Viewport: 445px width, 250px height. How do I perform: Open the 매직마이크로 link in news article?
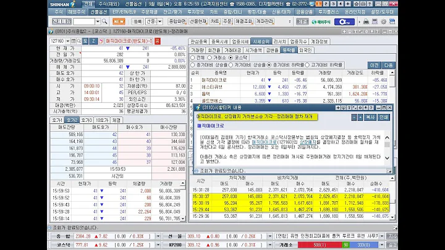[x=264, y=142]
